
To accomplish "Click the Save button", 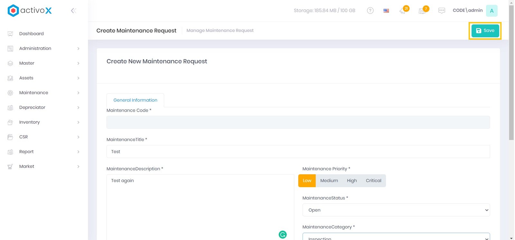I will point(485,31).
